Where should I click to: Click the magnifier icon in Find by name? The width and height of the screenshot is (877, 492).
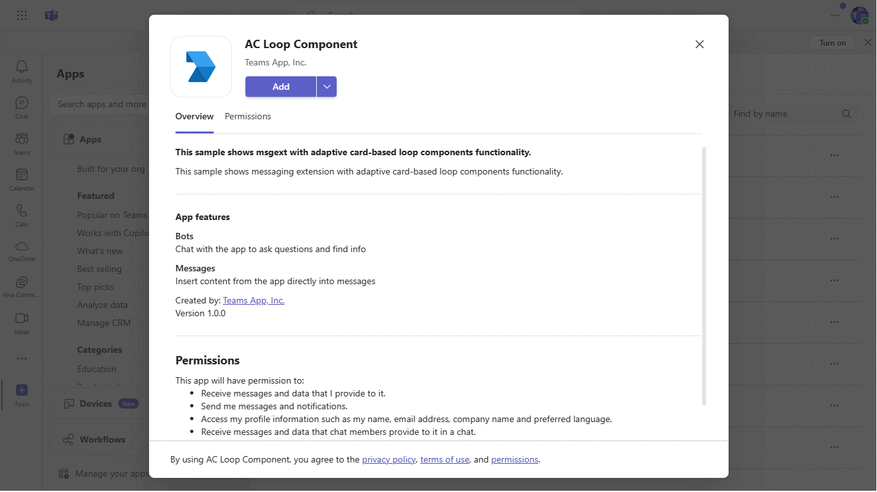pos(847,114)
